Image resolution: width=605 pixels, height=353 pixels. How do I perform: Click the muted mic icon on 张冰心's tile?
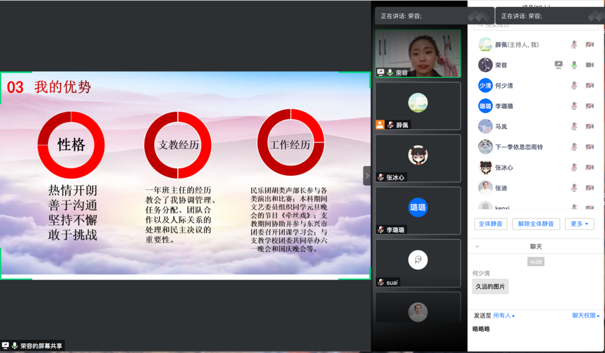point(381,177)
